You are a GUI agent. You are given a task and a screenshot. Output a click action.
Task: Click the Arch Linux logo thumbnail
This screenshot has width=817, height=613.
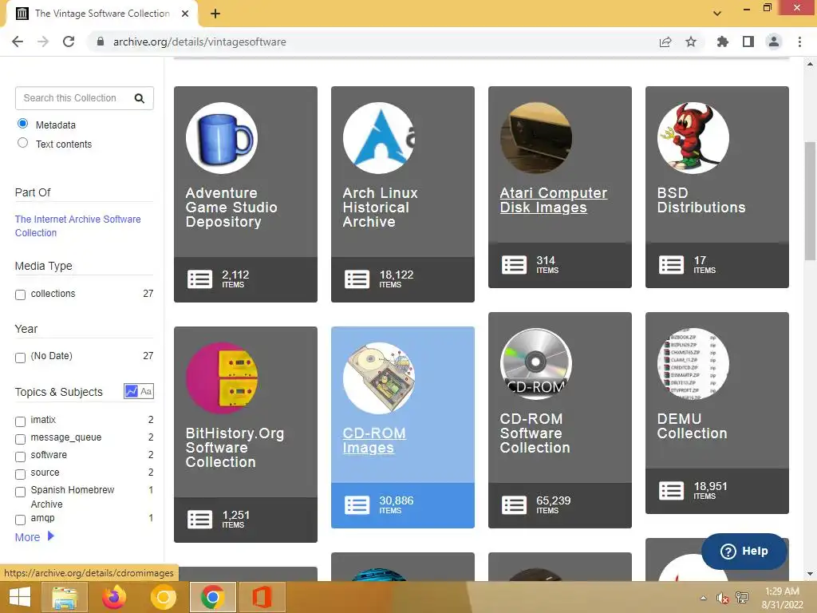pos(379,137)
